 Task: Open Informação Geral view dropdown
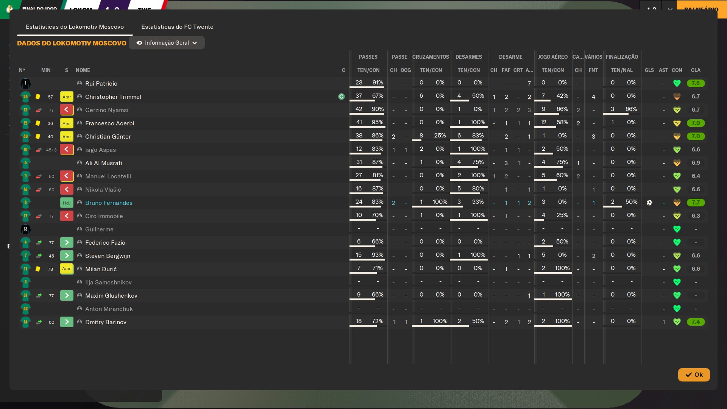tap(167, 43)
